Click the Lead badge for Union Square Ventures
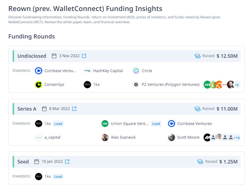 [156, 124]
